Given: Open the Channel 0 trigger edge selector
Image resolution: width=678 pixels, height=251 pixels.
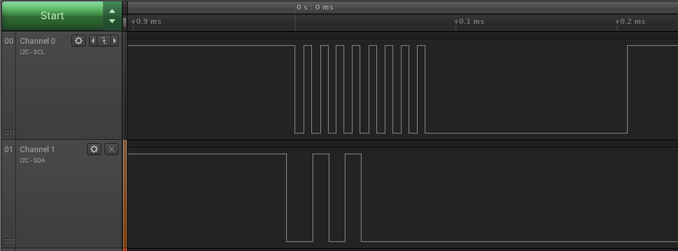Looking at the screenshot, I should click(104, 41).
